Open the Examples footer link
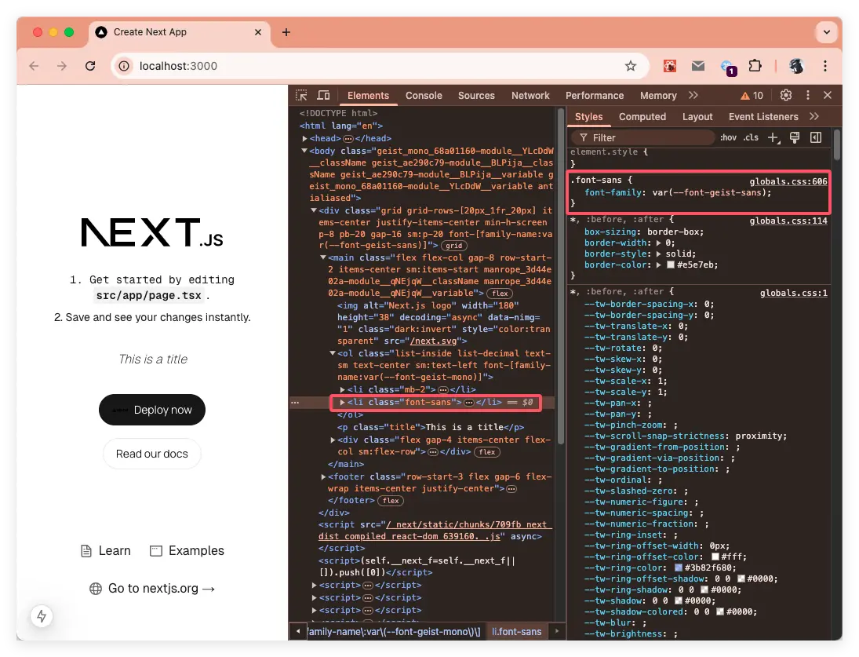Viewport: 859px width, 657px height. (187, 551)
